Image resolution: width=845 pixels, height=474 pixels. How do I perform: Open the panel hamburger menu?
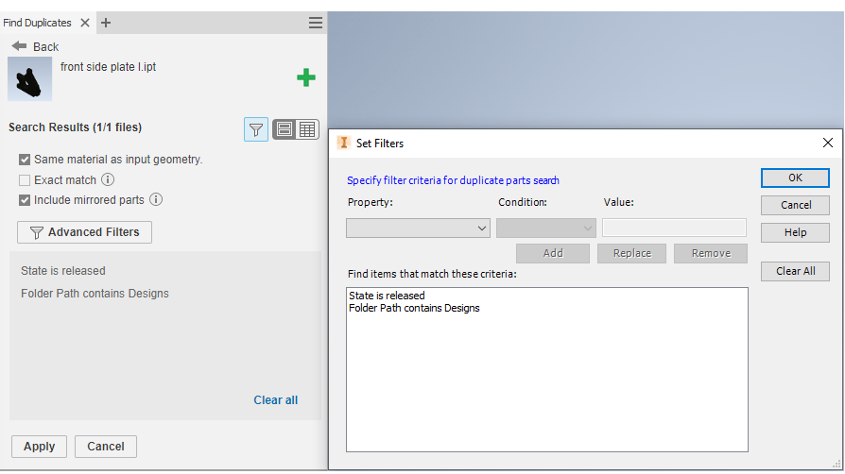click(316, 23)
